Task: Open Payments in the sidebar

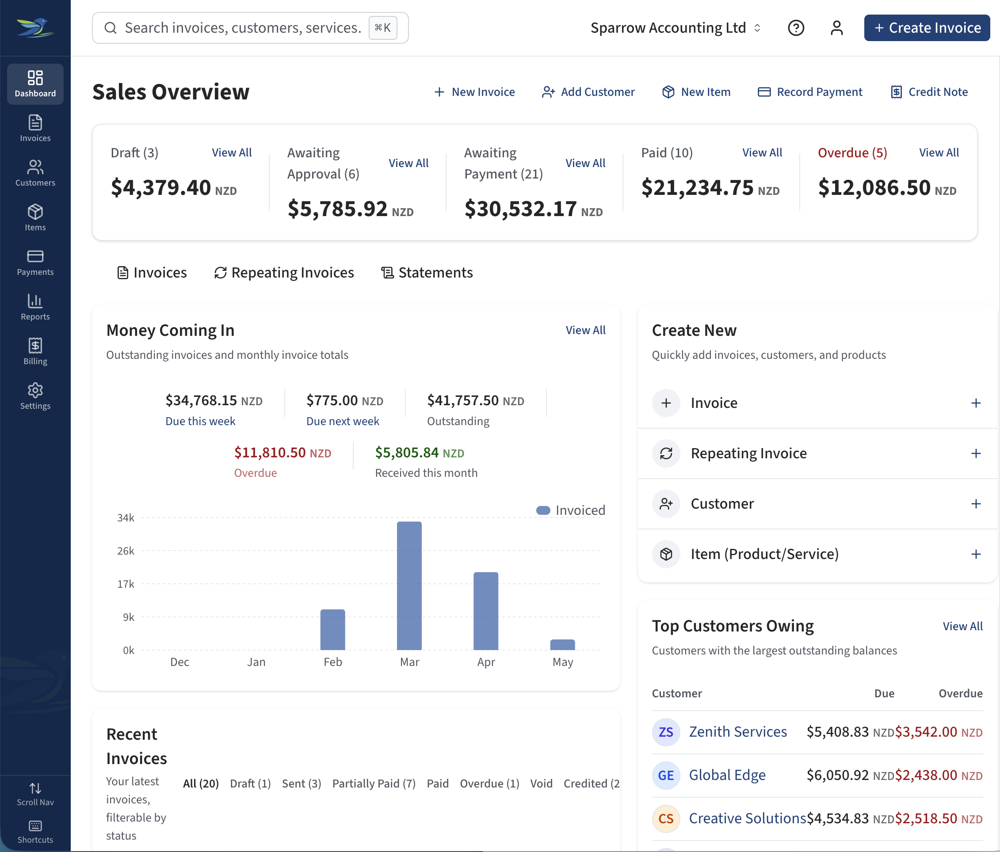Action: tap(35, 262)
